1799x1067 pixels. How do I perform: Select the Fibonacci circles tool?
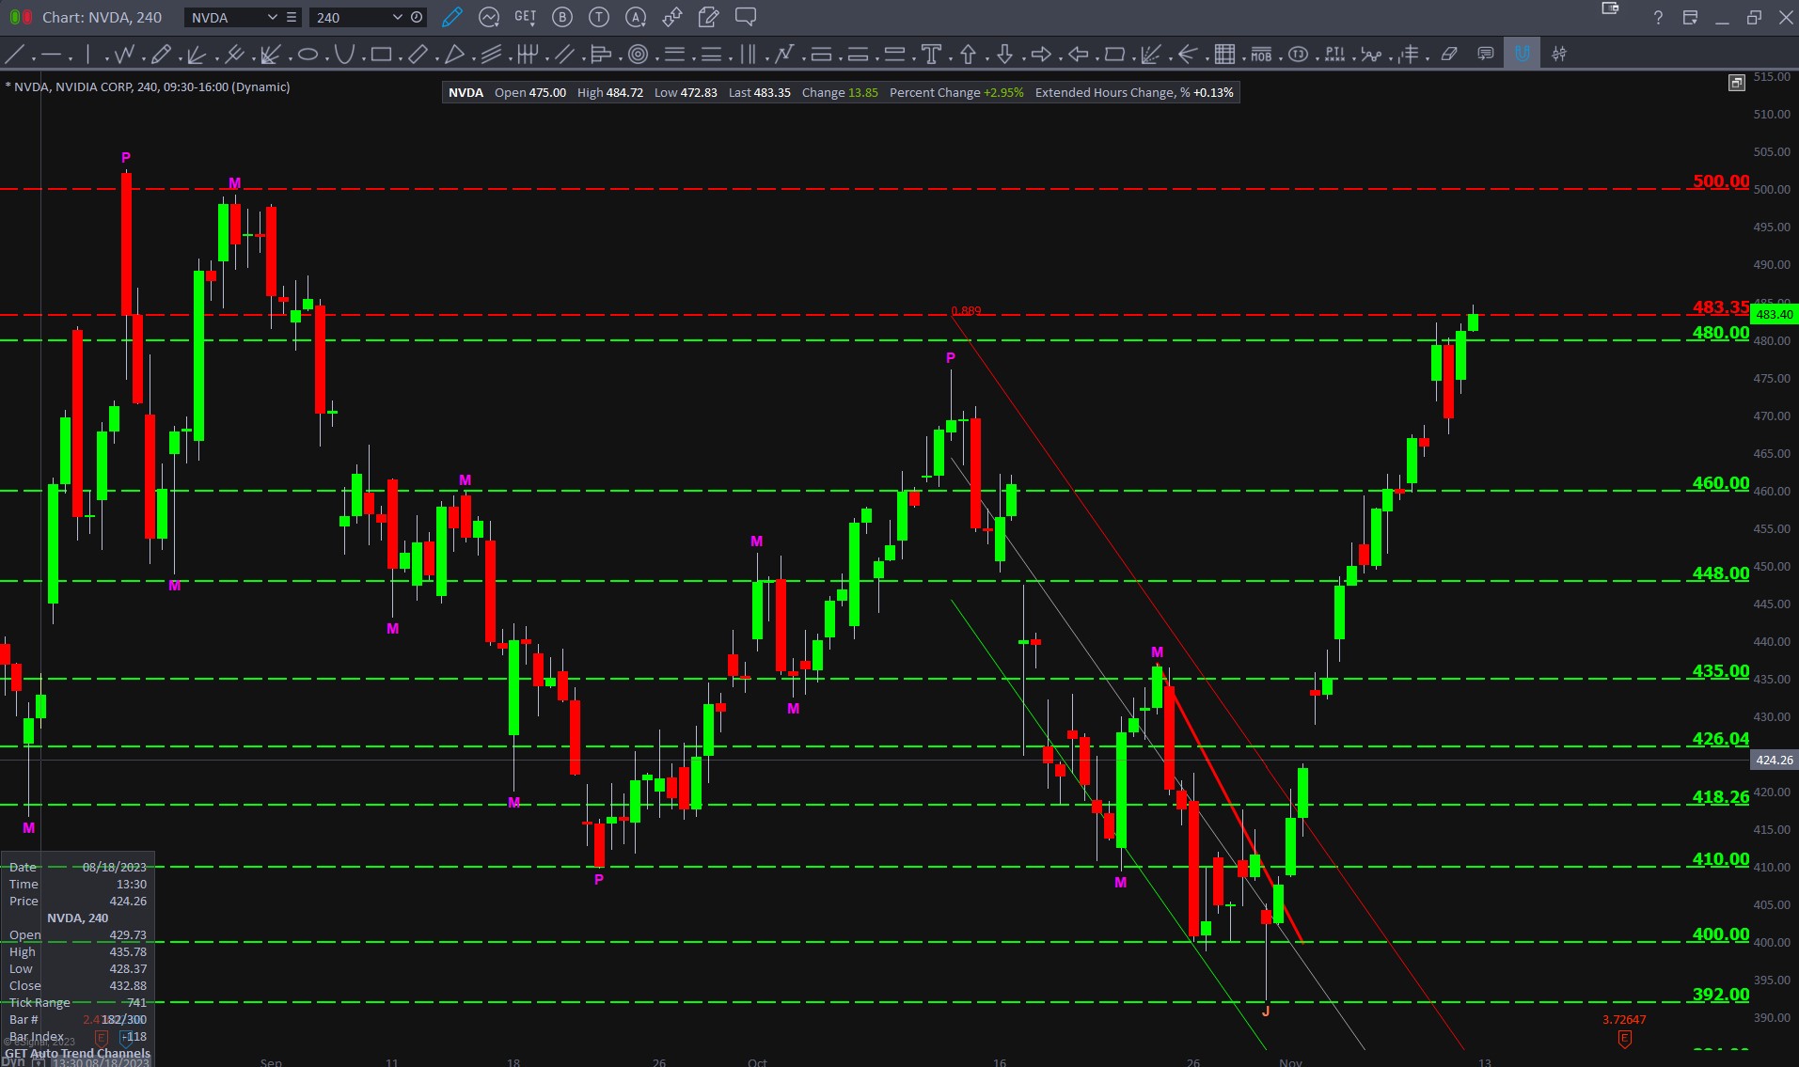click(x=638, y=55)
